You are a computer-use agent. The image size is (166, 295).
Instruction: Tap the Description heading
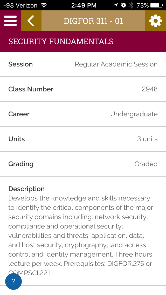pos(26,189)
